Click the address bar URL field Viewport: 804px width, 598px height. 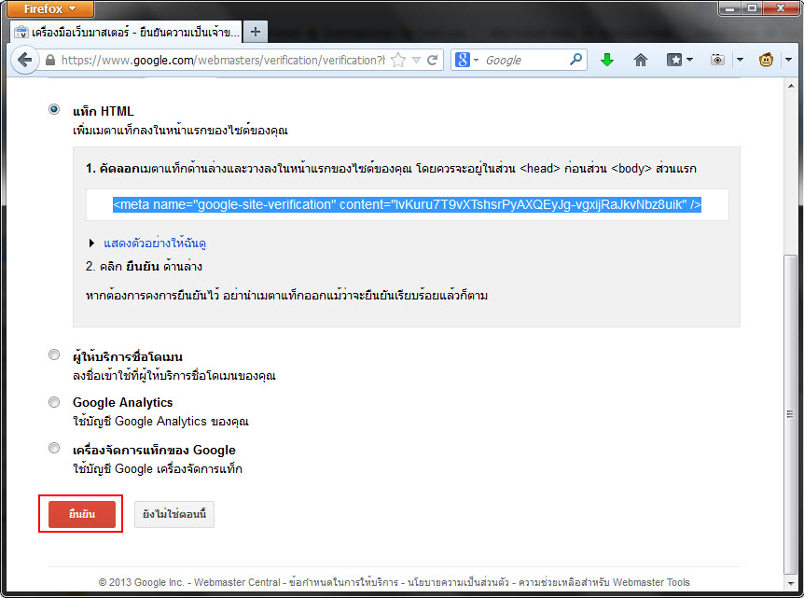click(223, 60)
